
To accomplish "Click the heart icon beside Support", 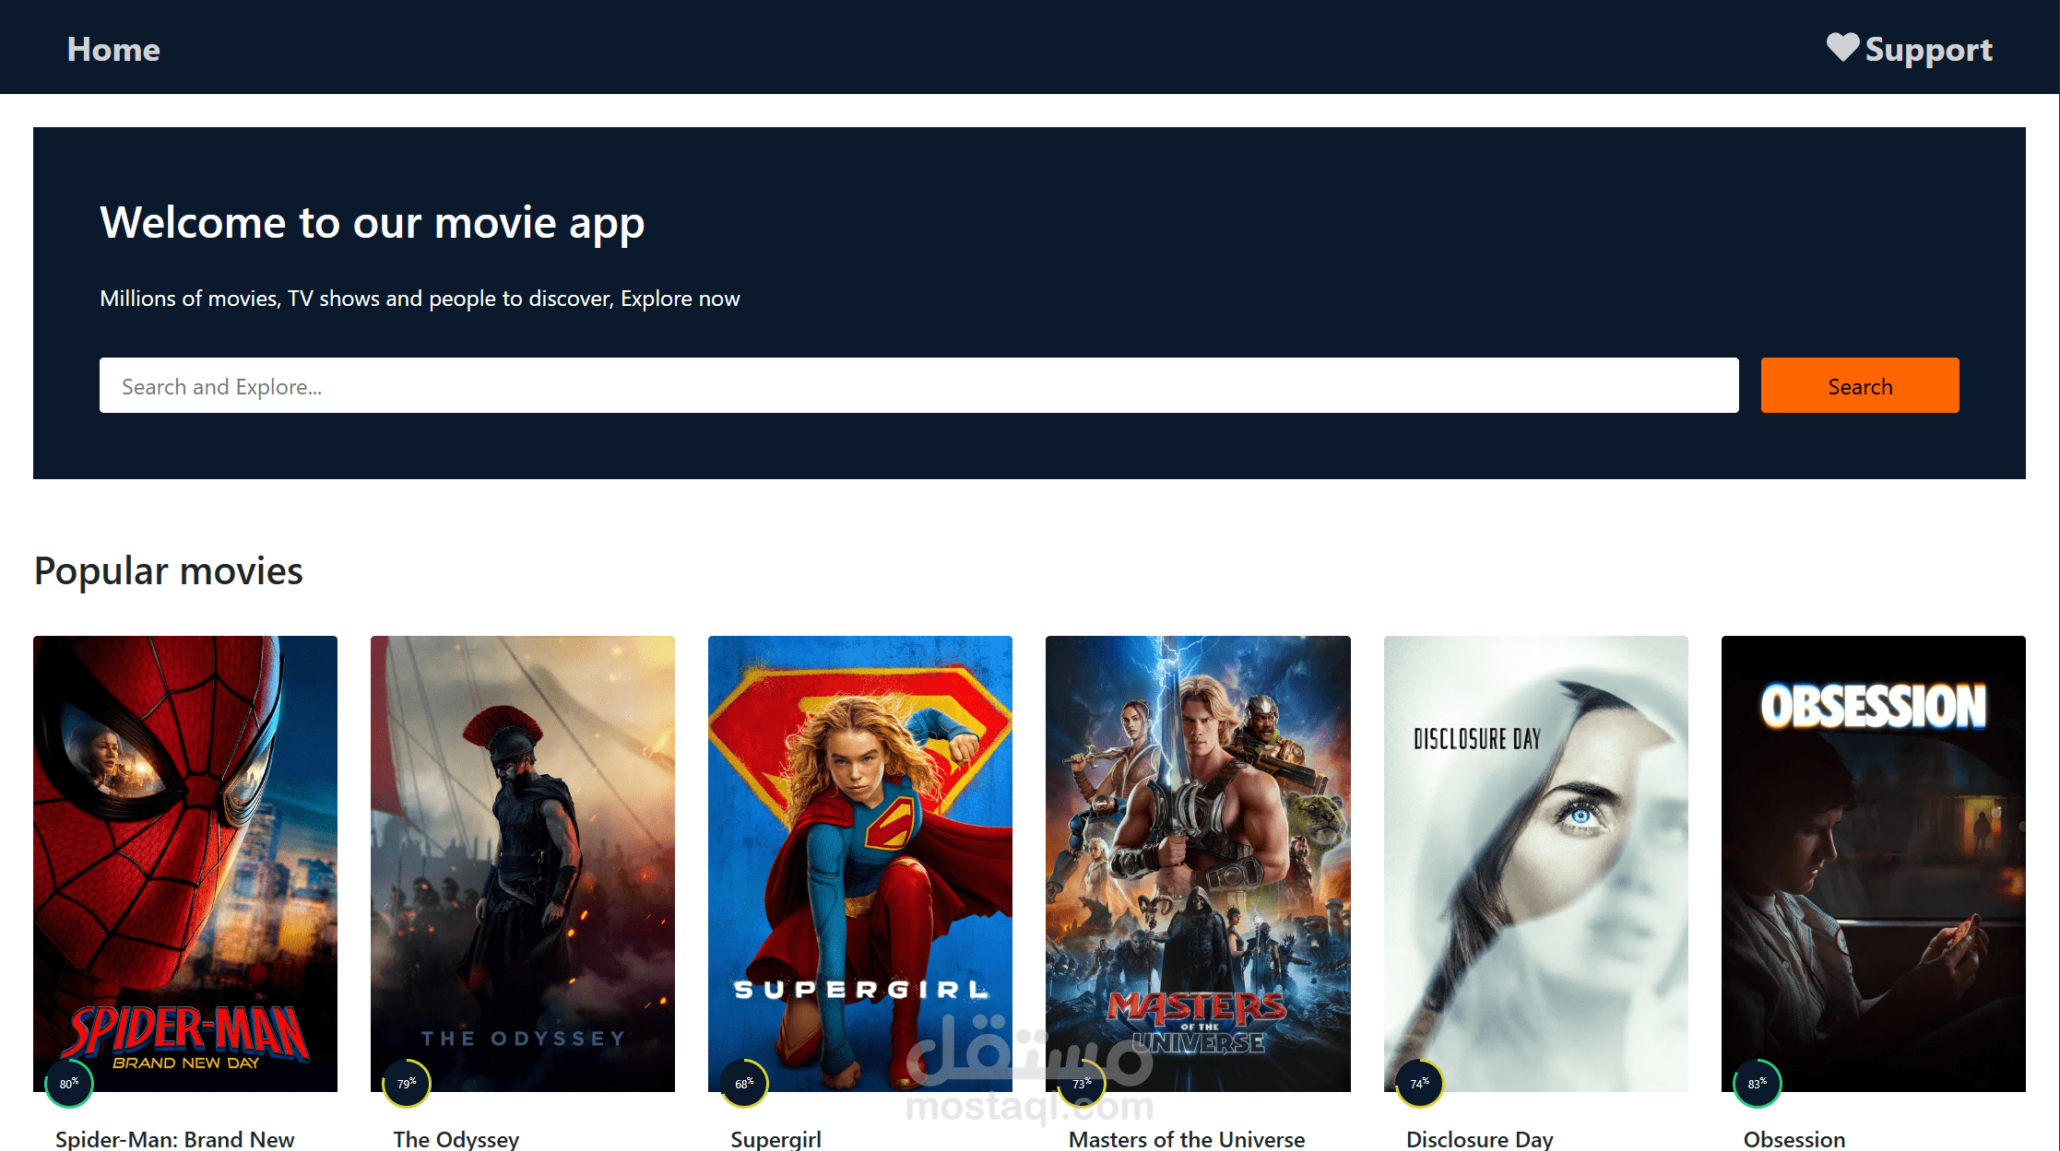I will [1842, 47].
